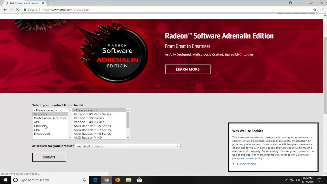Open the Windows Start menu

pyautogui.click(x=5, y=180)
